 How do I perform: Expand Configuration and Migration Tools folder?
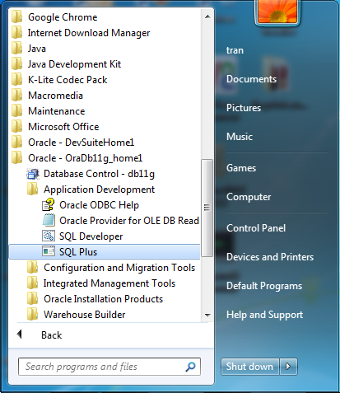(105, 268)
